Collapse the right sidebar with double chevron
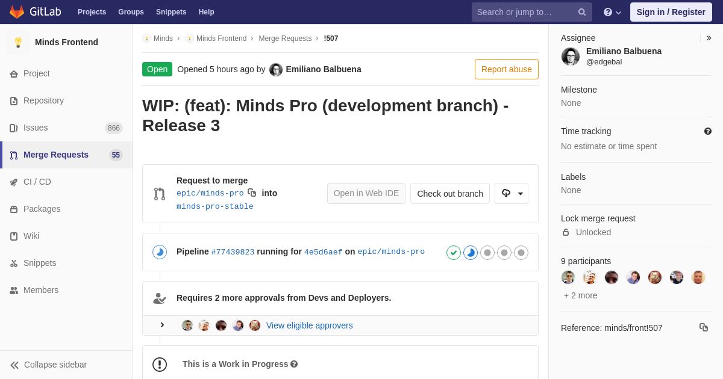Screen dimensions: 723x379 coord(709,38)
